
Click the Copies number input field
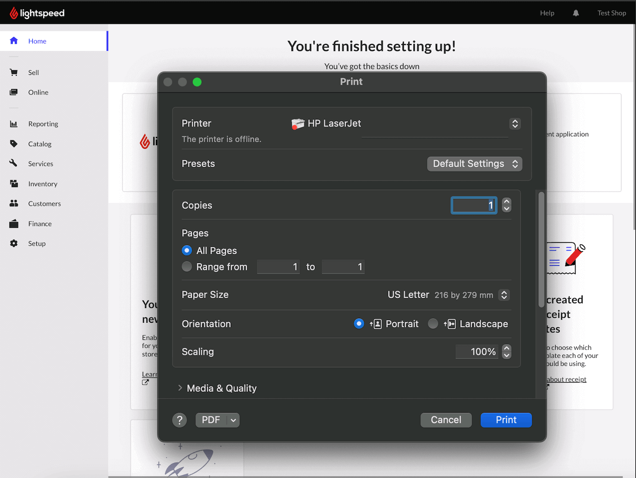473,206
